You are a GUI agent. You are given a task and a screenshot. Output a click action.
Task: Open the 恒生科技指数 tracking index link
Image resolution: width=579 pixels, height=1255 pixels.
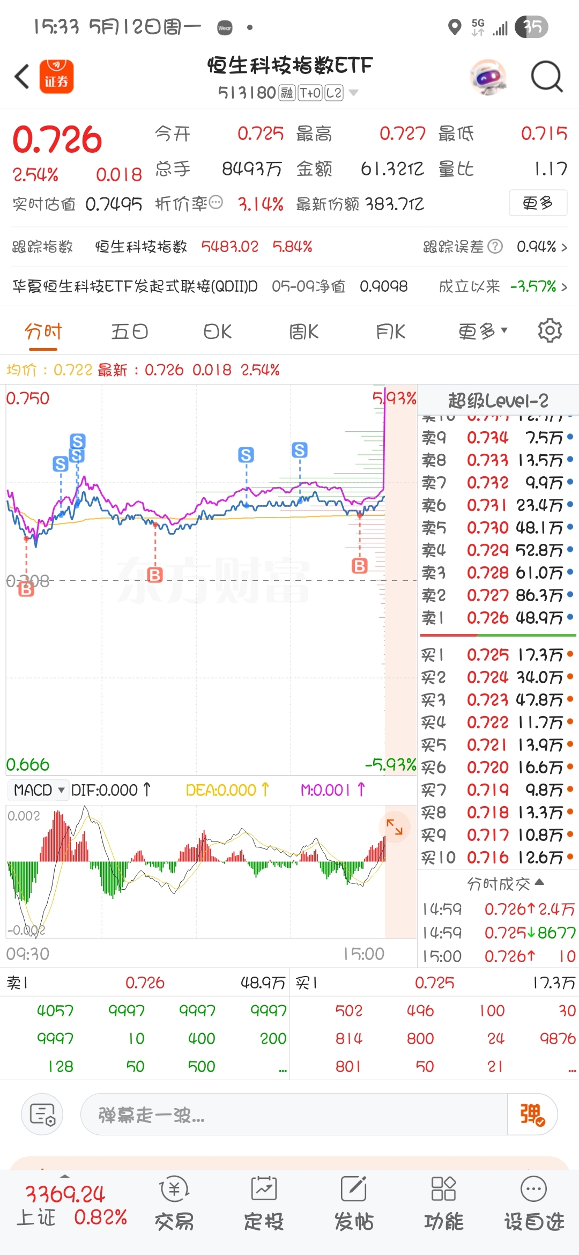coord(141,247)
